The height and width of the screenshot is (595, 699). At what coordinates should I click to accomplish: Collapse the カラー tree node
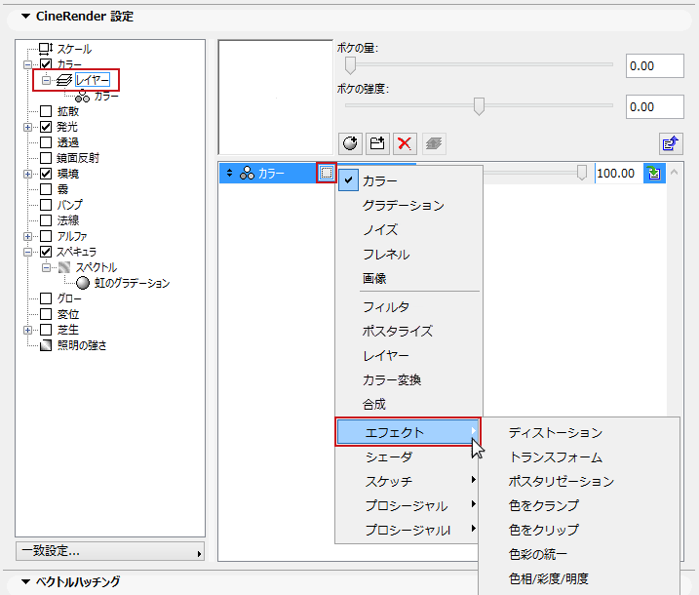click(x=27, y=64)
